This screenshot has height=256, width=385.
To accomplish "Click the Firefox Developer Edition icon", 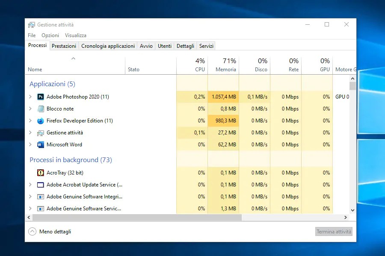I will point(41,121).
